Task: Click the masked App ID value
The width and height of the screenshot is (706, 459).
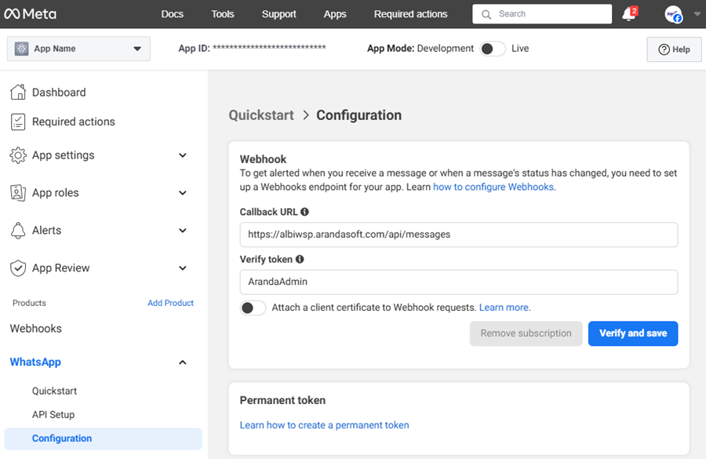Action: pos(269,47)
